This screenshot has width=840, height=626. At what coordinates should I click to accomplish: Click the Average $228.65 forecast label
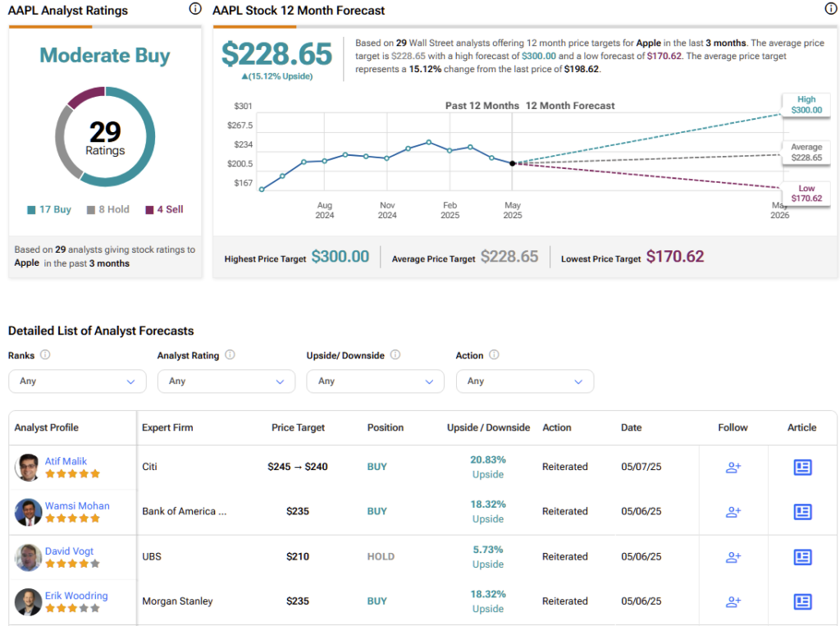click(806, 153)
